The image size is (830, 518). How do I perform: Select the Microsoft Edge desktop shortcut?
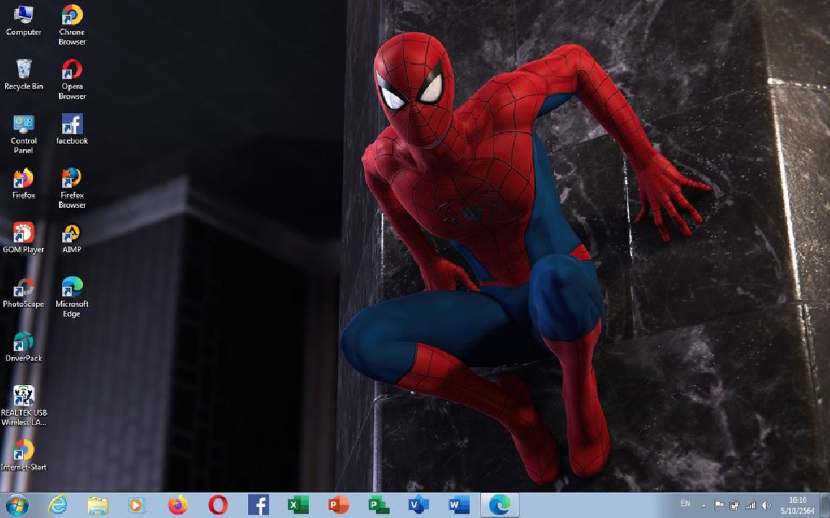click(x=72, y=298)
